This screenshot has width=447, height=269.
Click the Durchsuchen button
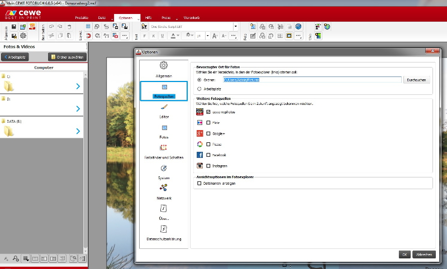click(x=417, y=80)
